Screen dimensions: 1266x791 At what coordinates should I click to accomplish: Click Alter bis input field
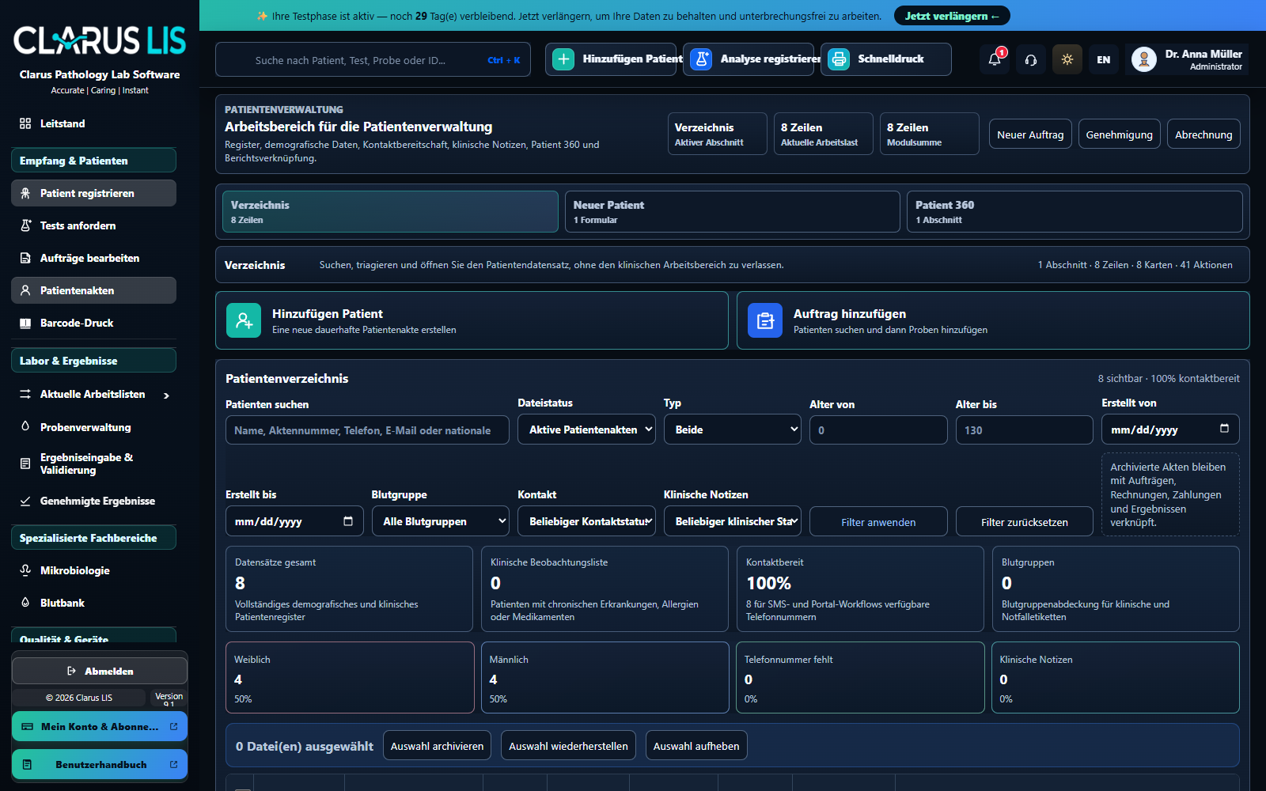click(x=1025, y=430)
